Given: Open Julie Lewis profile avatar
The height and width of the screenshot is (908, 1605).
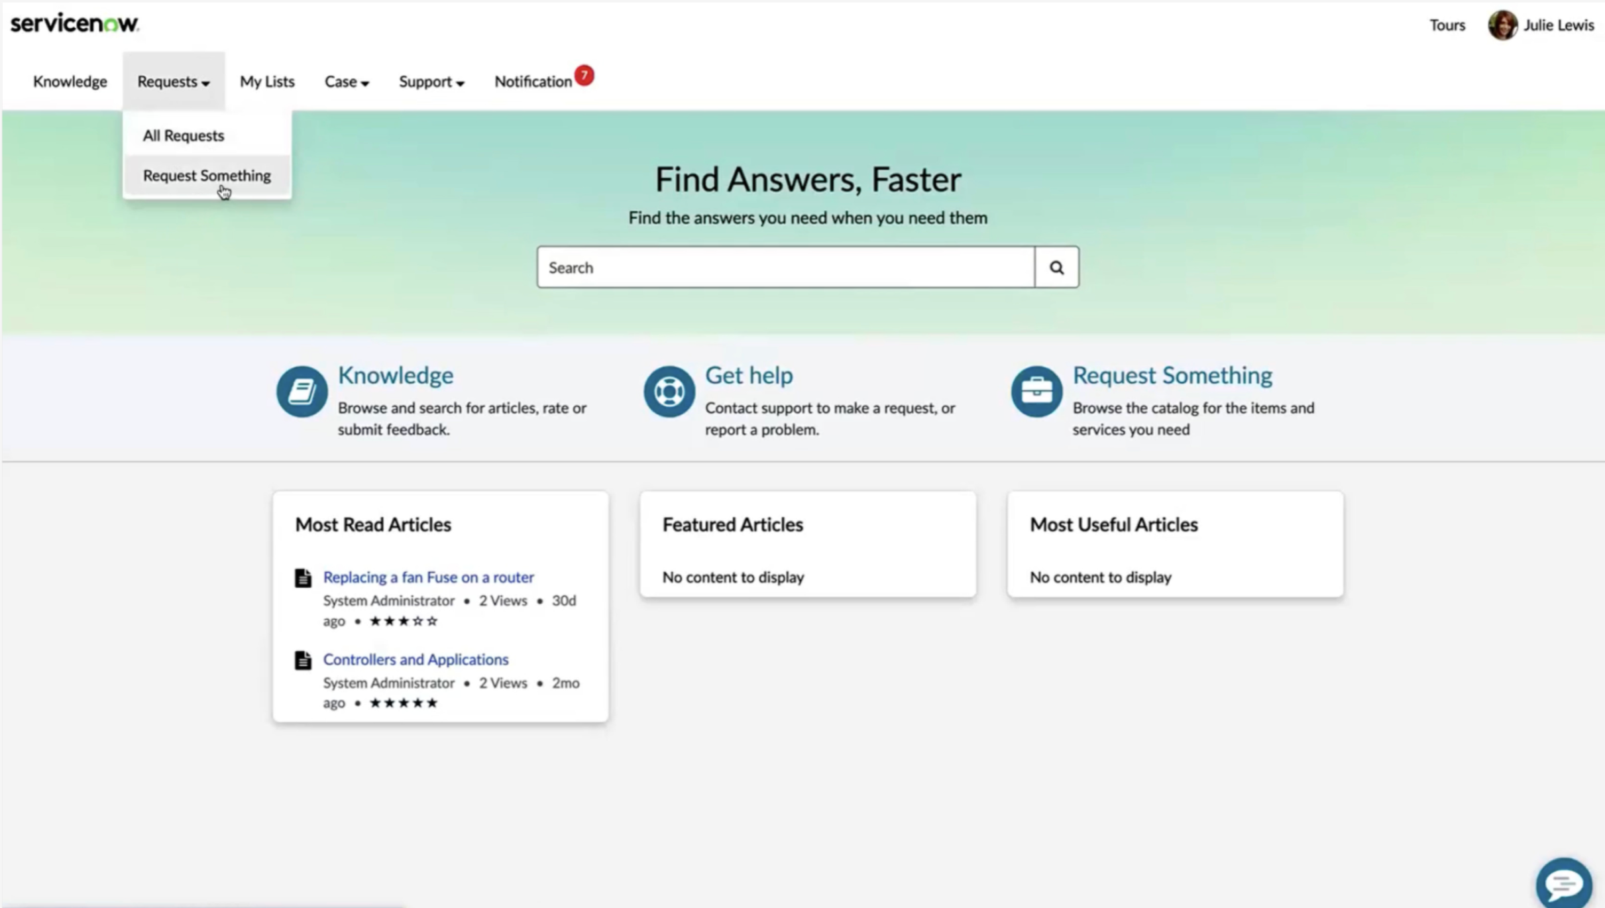Looking at the screenshot, I should point(1502,25).
